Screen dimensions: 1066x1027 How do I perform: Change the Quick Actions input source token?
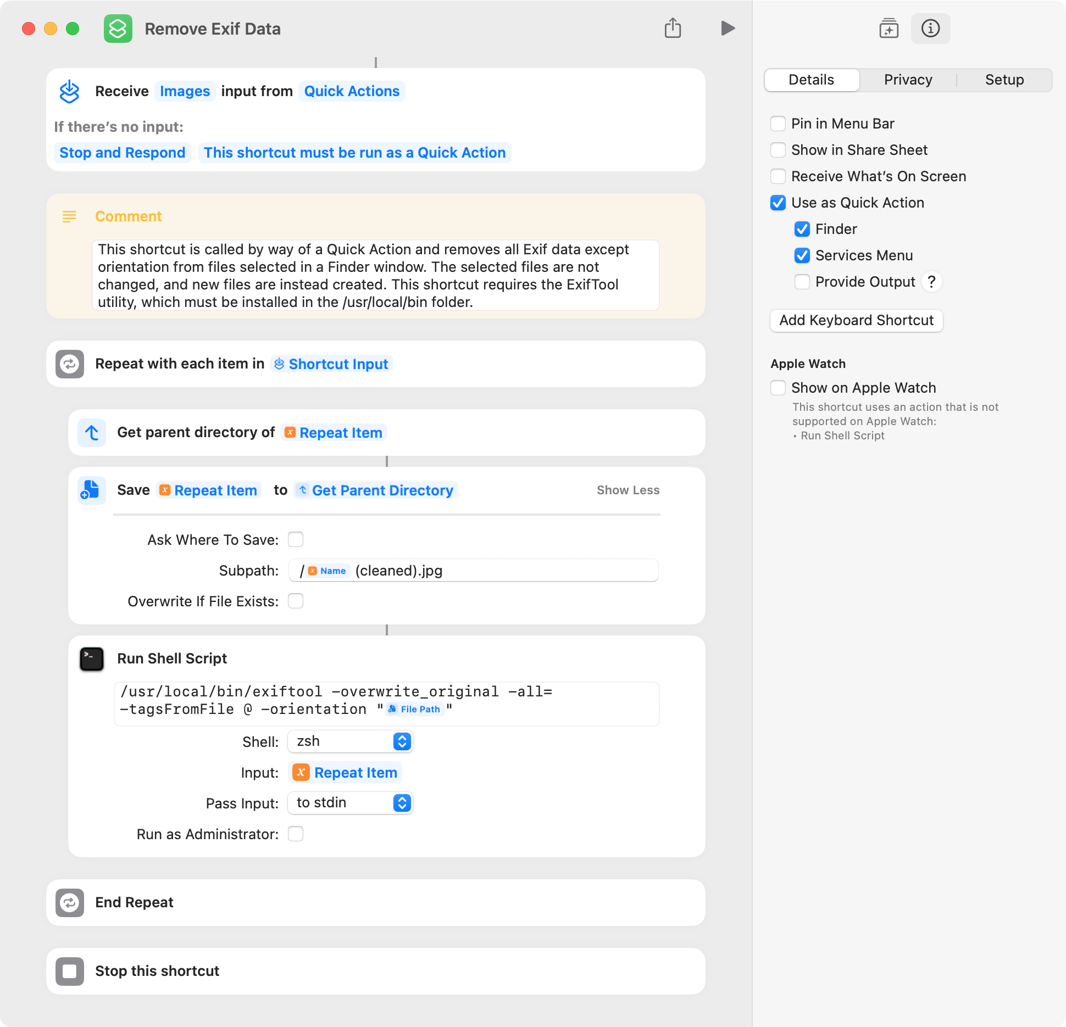pos(352,91)
